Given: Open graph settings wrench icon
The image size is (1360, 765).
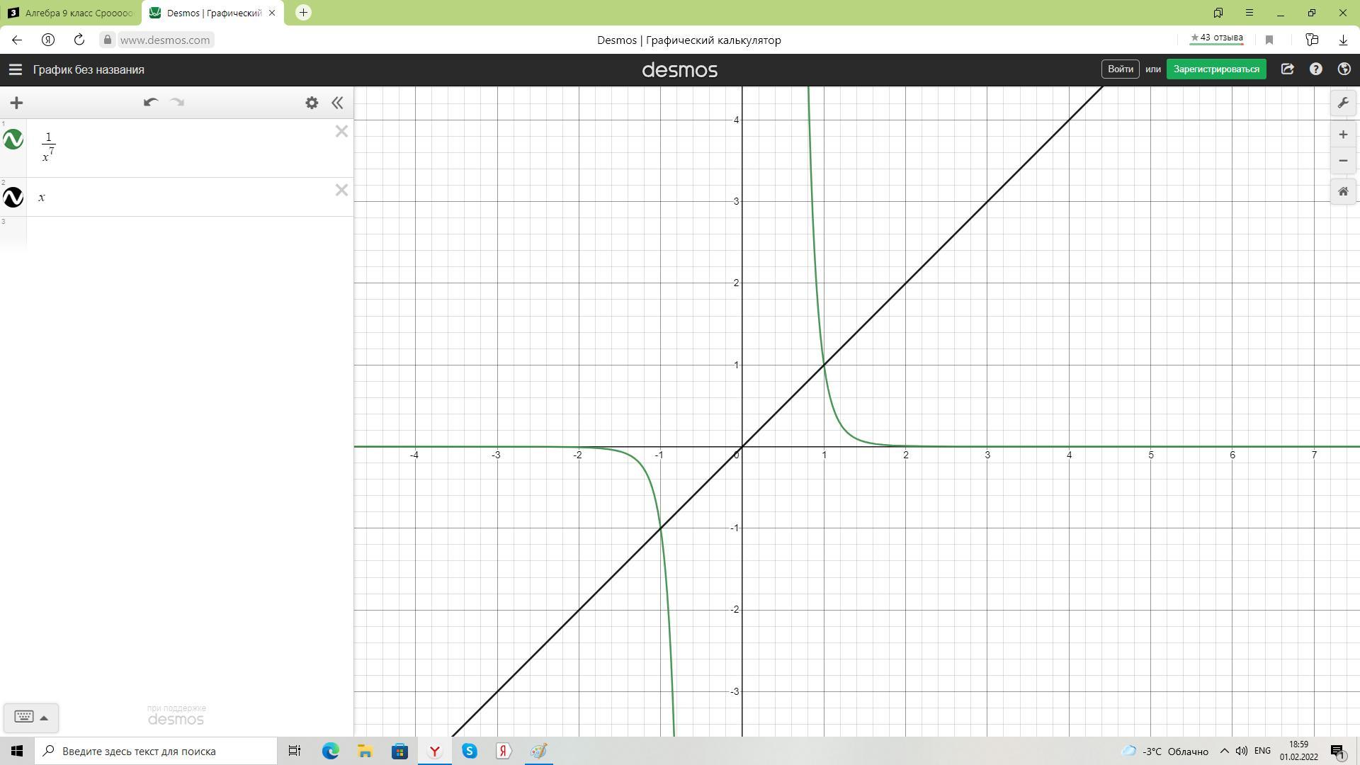Looking at the screenshot, I should coord(1343,103).
